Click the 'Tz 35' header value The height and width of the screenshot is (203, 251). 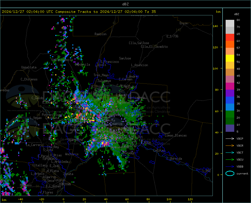[150, 12]
